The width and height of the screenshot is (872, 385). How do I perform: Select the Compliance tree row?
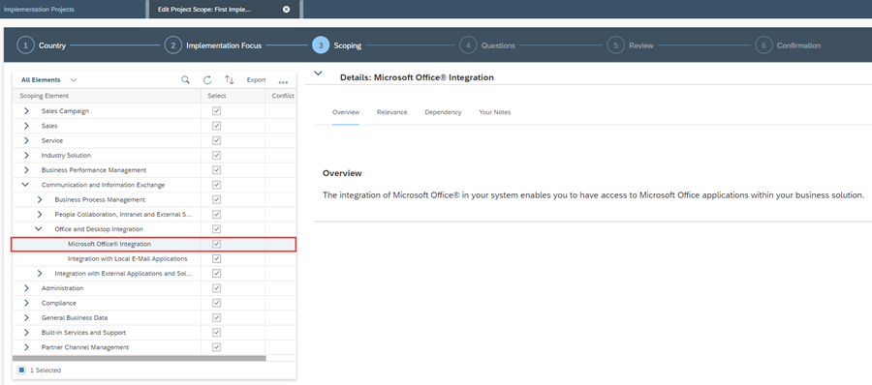tap(153, 304)
